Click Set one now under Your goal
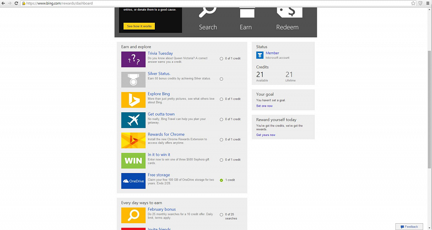 264,106
